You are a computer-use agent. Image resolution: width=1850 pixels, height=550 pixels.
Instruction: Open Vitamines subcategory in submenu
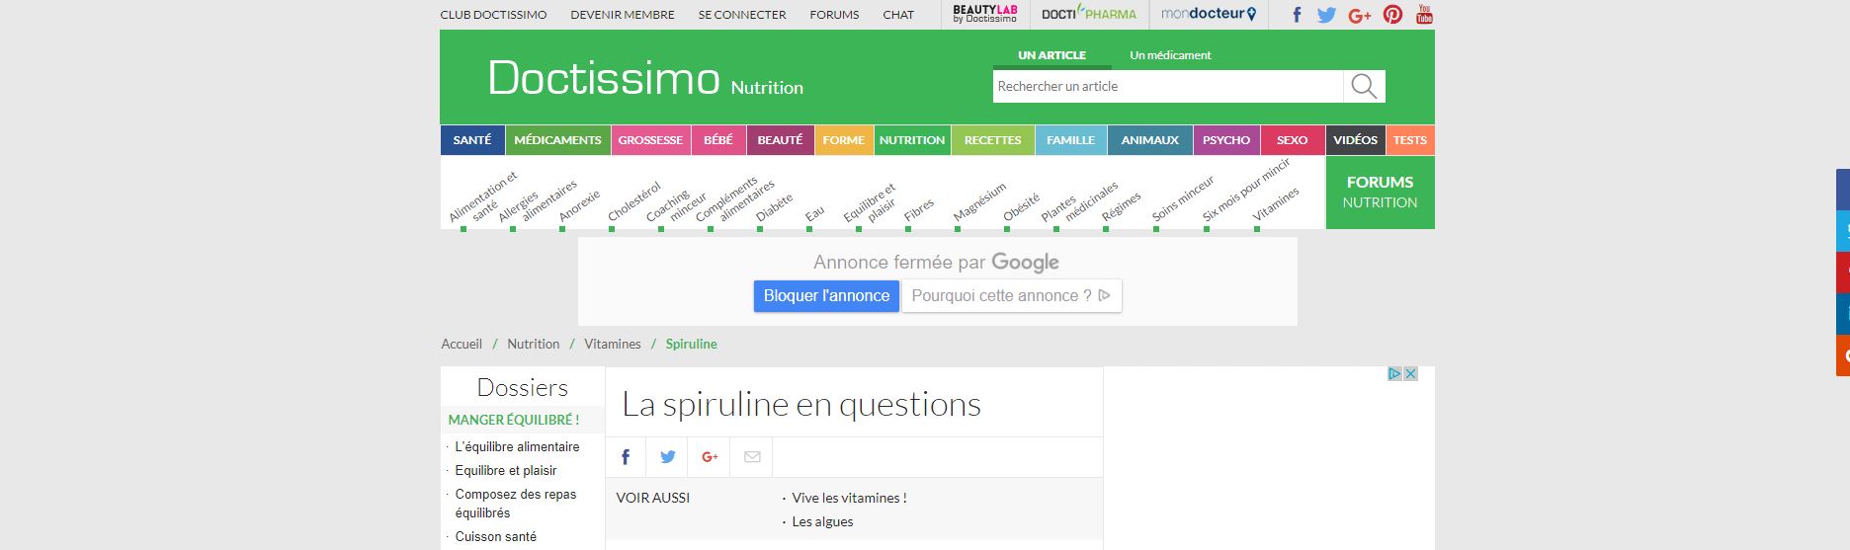point(1276,205)
